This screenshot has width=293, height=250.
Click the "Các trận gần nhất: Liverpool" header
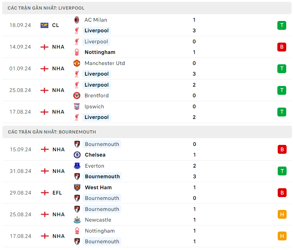46,8
